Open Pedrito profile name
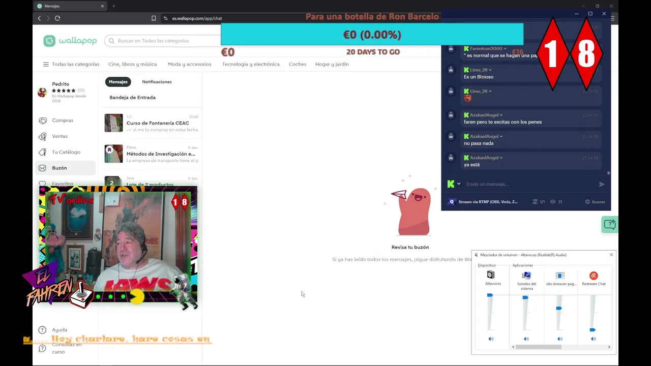The width and height of the screenshot is (651, 366). [61, 84]
